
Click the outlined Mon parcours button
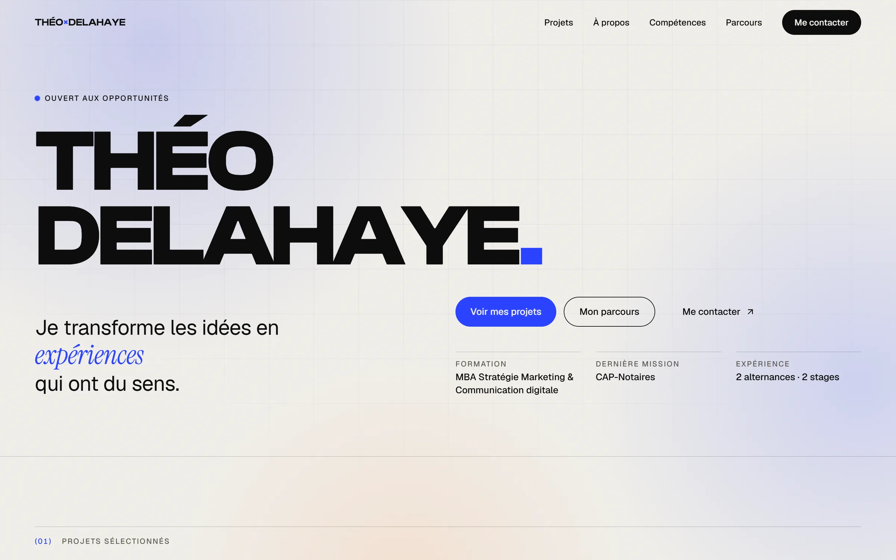(x=609, y=312)
